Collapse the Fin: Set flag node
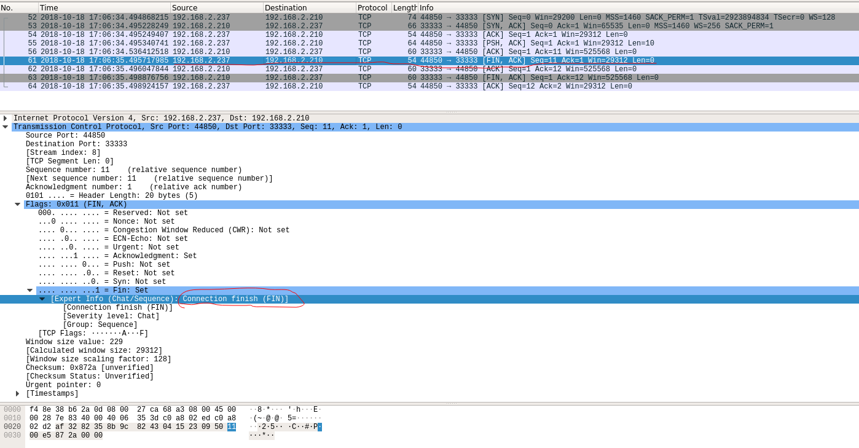 click(x=29, y=291)
